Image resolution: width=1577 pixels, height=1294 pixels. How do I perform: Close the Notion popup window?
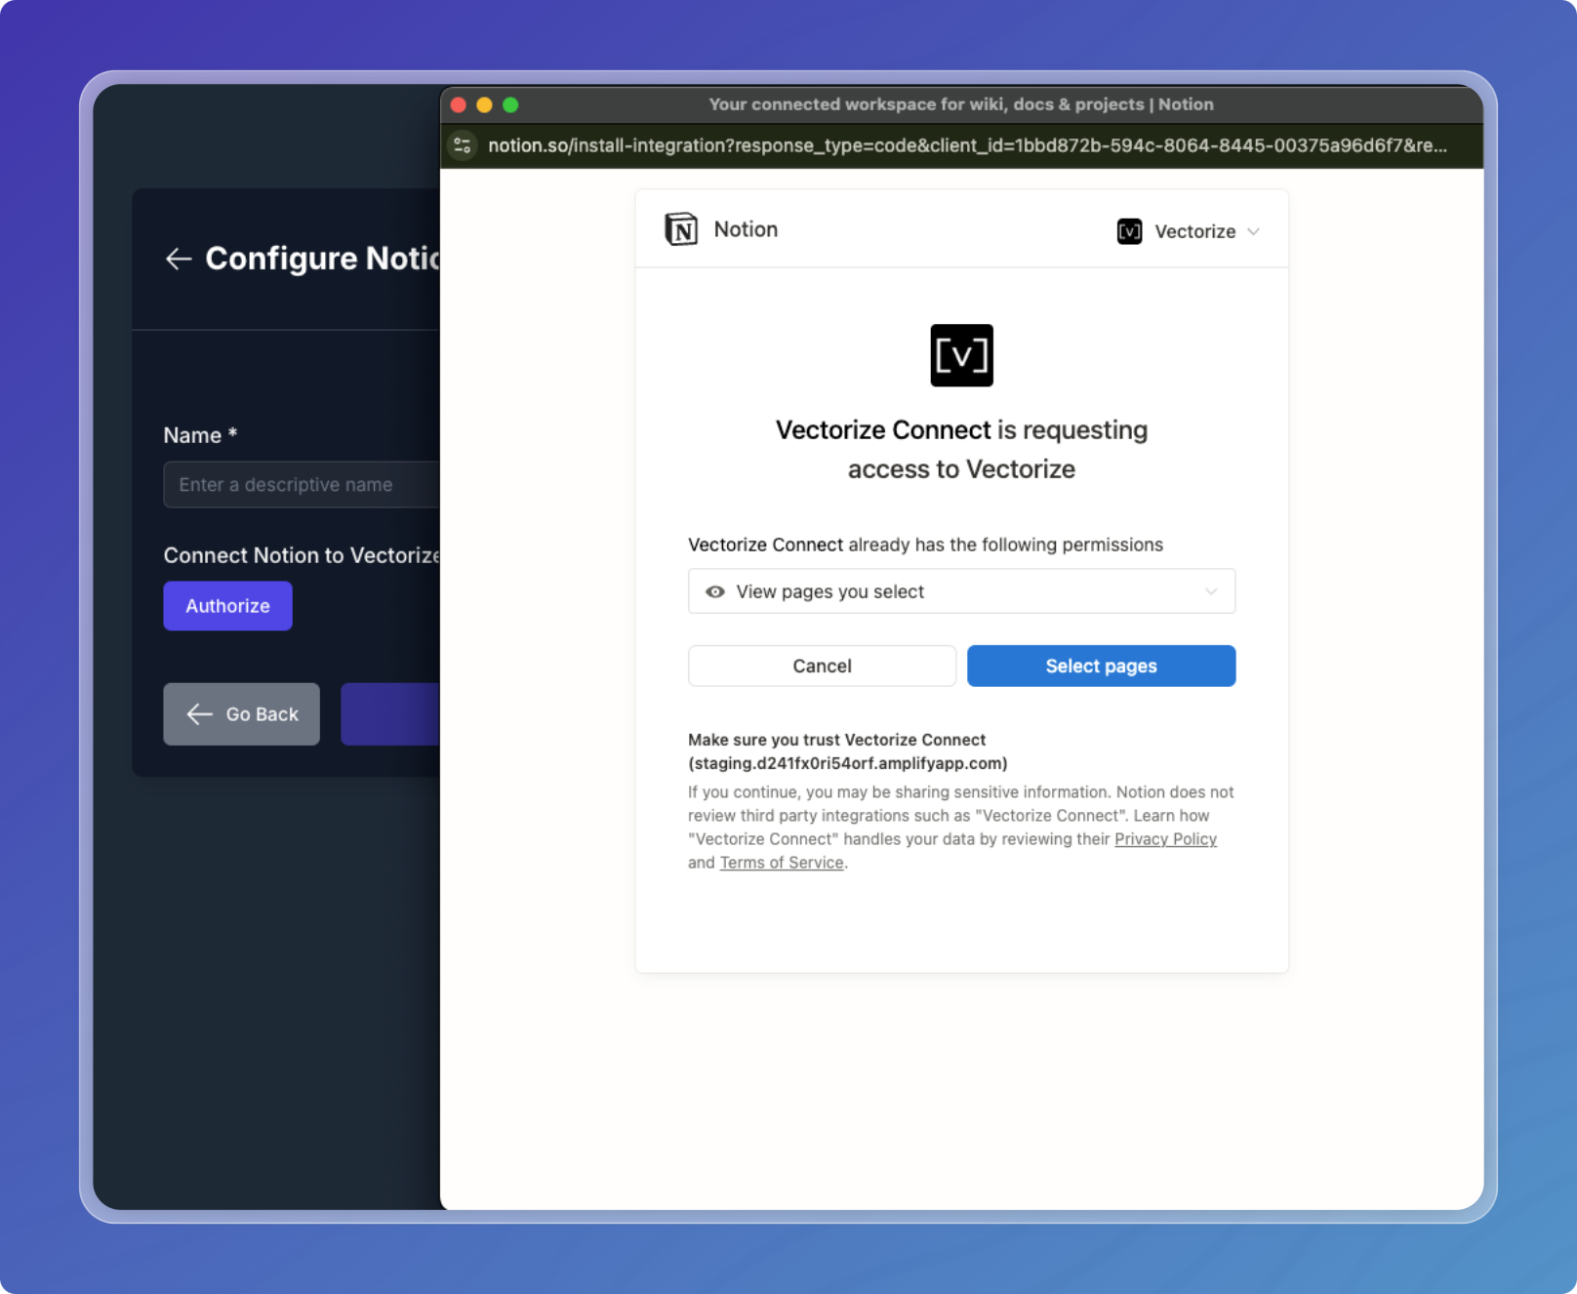pos(459,104)
